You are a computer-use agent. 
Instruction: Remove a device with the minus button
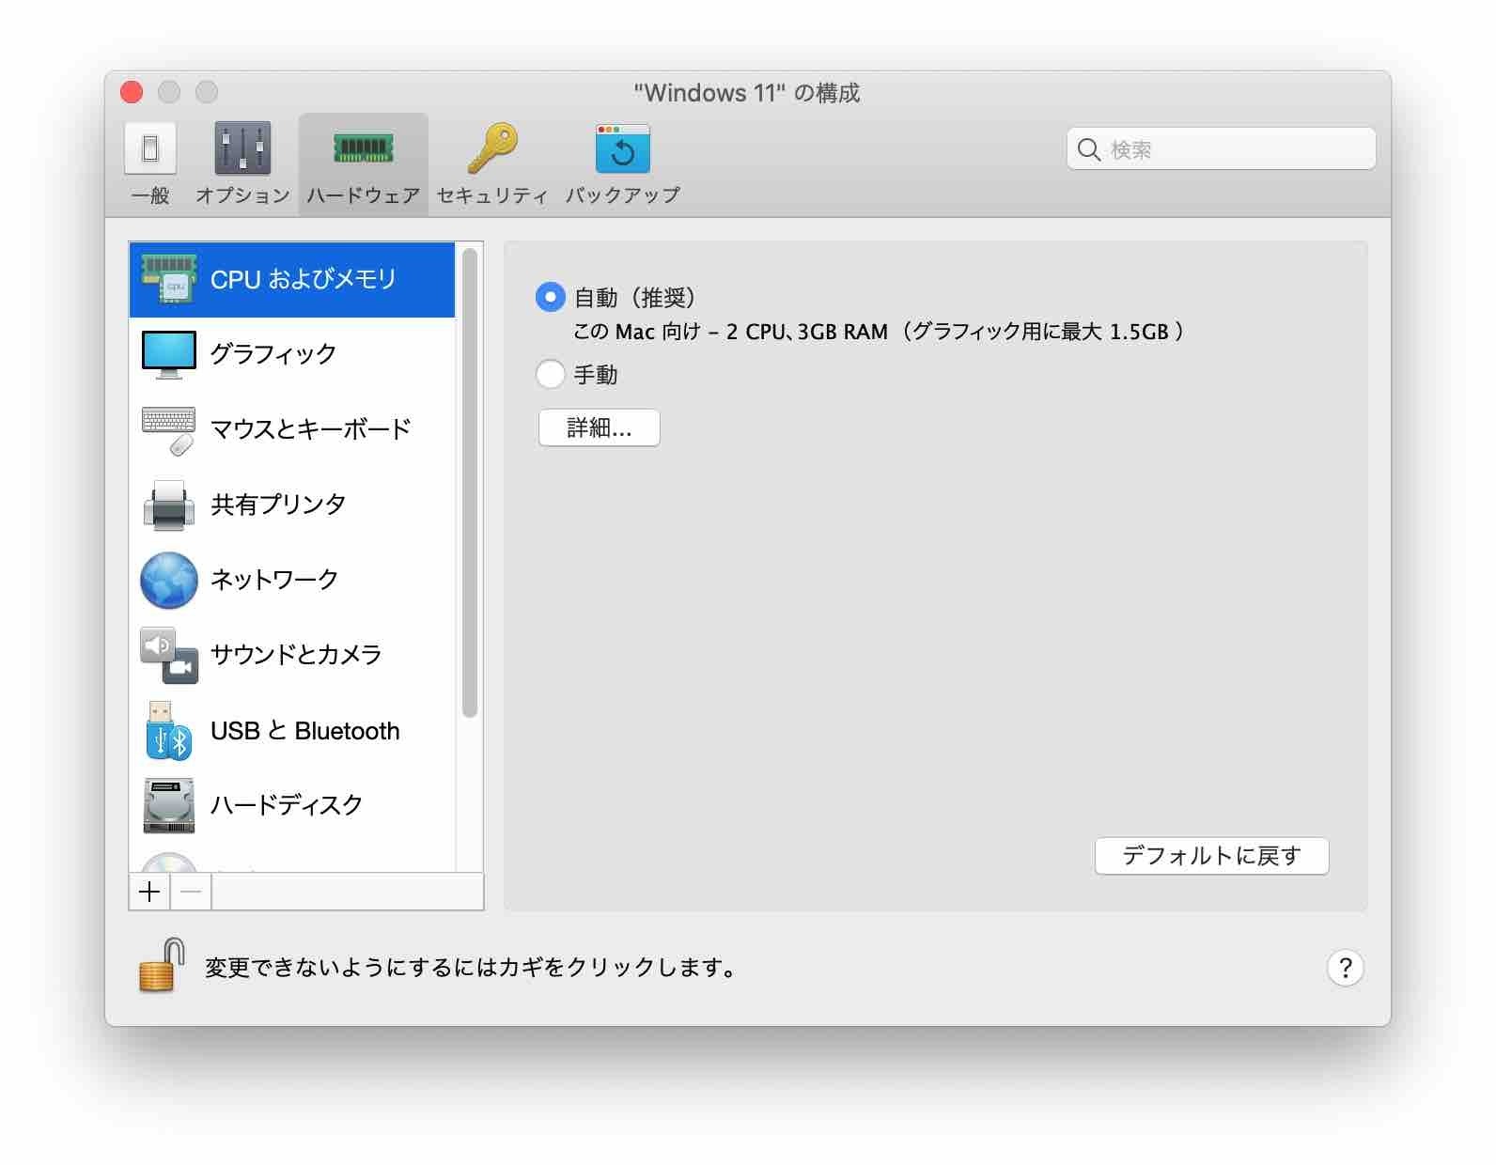[191, 892]
